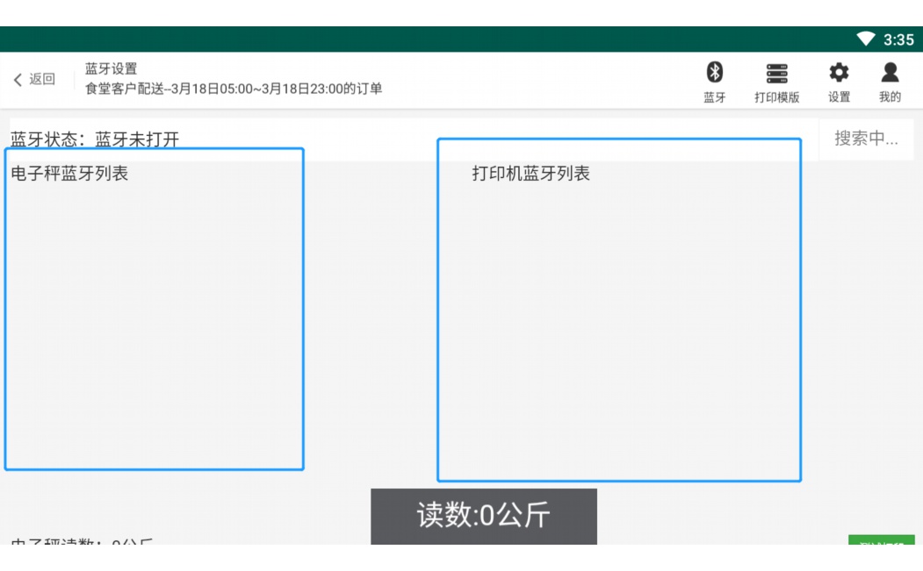Tap the "读数:0公斤" reading display

(x=483, y=517)
